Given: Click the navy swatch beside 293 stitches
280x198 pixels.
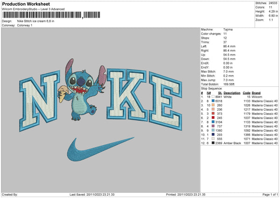Looking at the screenshot, I should click(213, 134).
